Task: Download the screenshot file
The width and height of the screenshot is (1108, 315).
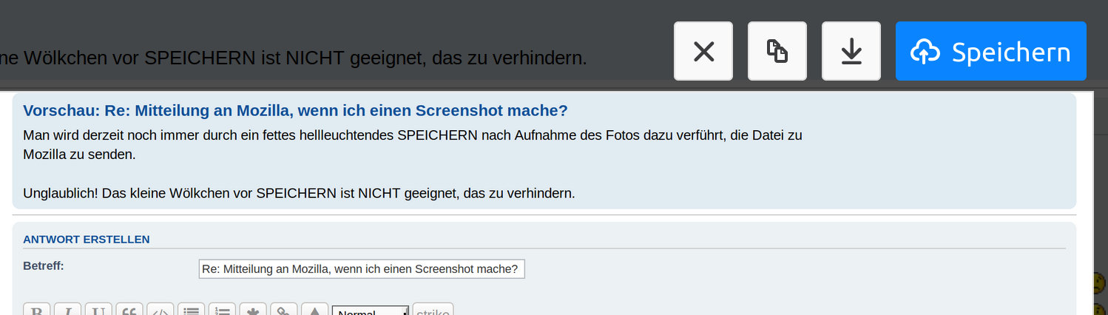Action: click(851, 51)
